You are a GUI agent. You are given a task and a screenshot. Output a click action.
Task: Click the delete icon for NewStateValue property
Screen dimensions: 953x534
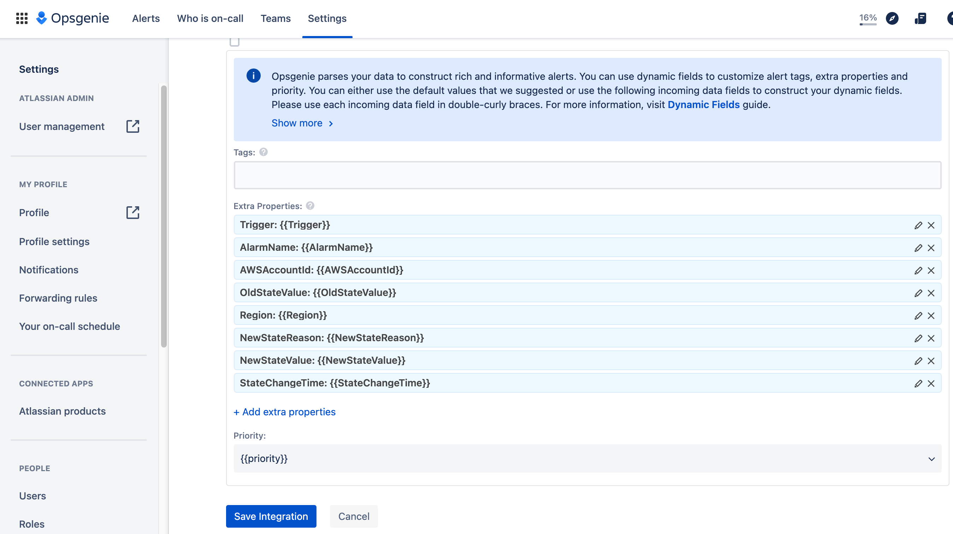[x=931, y=360]
